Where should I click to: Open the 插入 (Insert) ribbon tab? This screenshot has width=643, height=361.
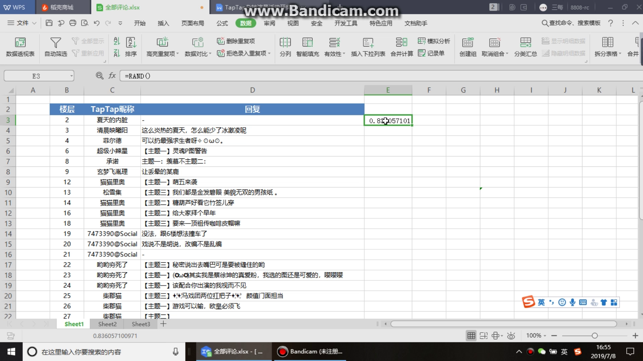[x=163, y=23]
